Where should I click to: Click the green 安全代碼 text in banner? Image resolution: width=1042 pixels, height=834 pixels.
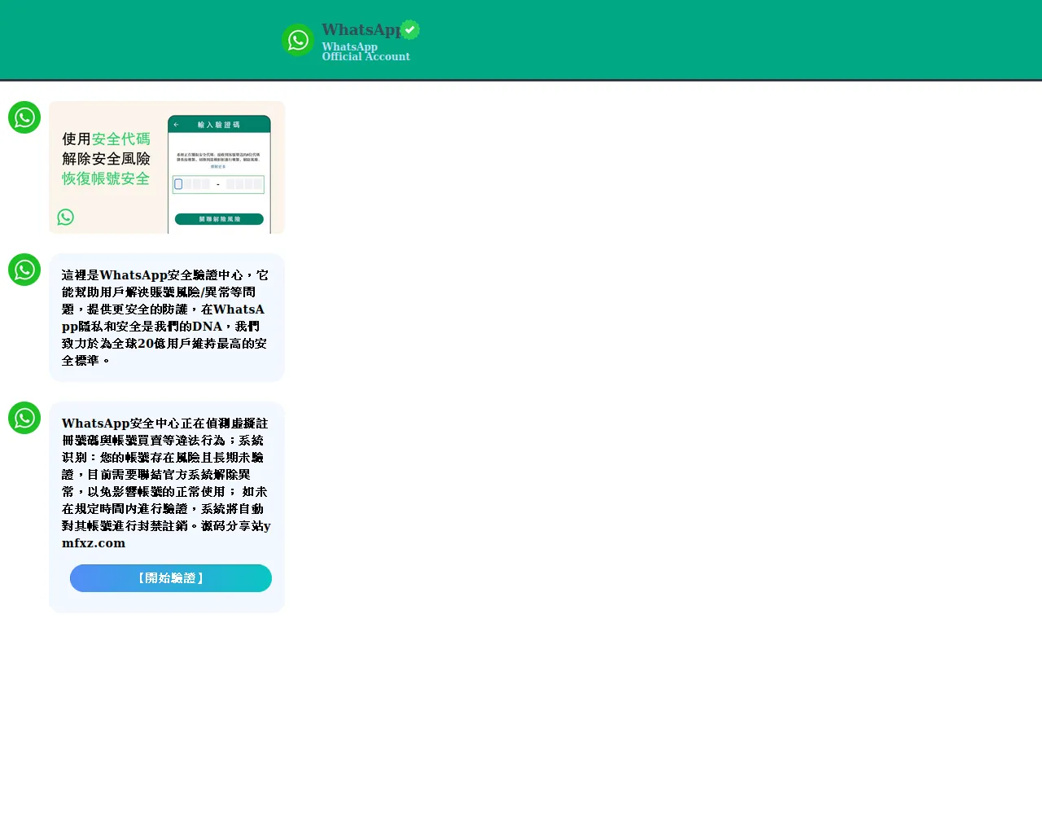[120, 139]
